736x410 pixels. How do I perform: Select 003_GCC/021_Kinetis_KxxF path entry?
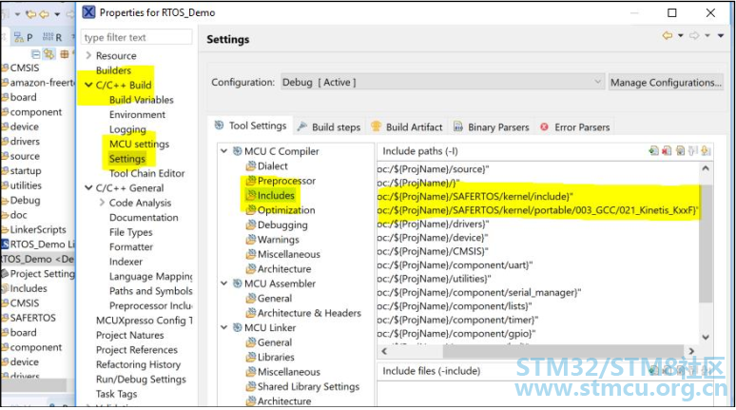pyautogui.click(x=537, y=210)
